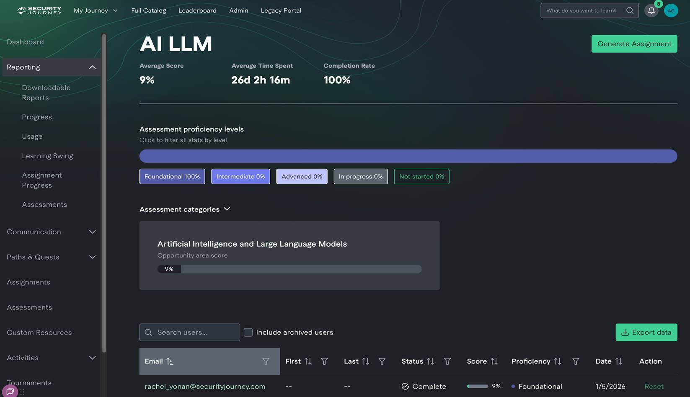Screen dimensions: 690x397
Task: Open Assignment Progress report
Action: pos(42,180)
